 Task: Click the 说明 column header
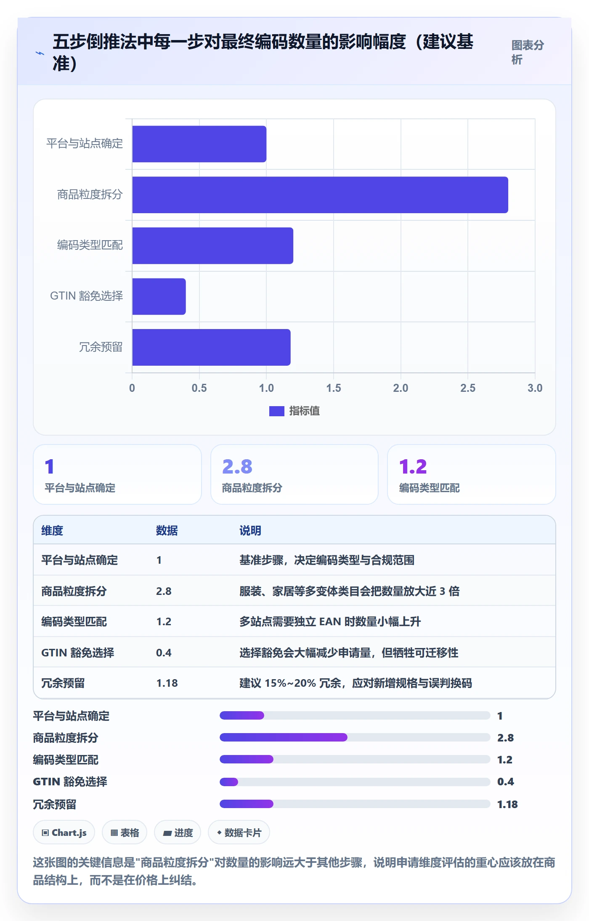click(x=250, y=530)
